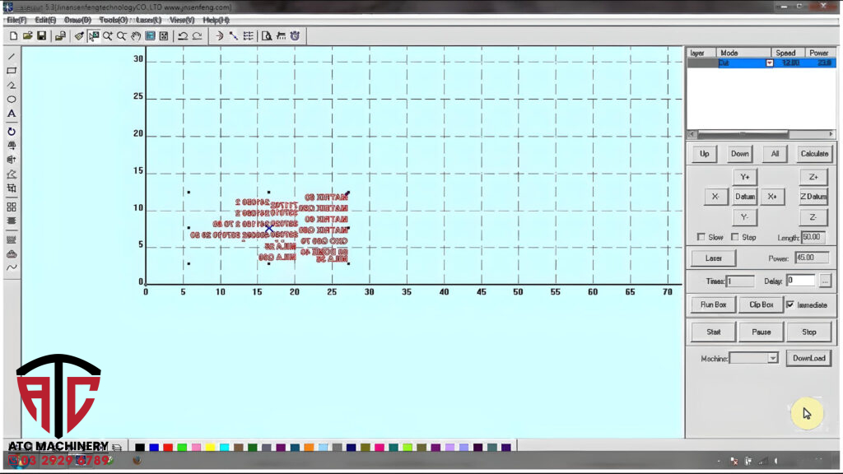Open the Tools menu
The height and width of the screenshot is (474, 843).
click(x=114, y=20)
